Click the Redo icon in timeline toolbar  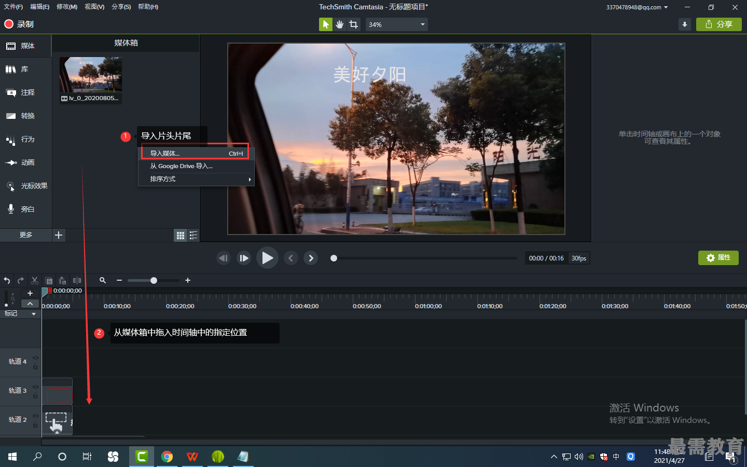point(21,281)
